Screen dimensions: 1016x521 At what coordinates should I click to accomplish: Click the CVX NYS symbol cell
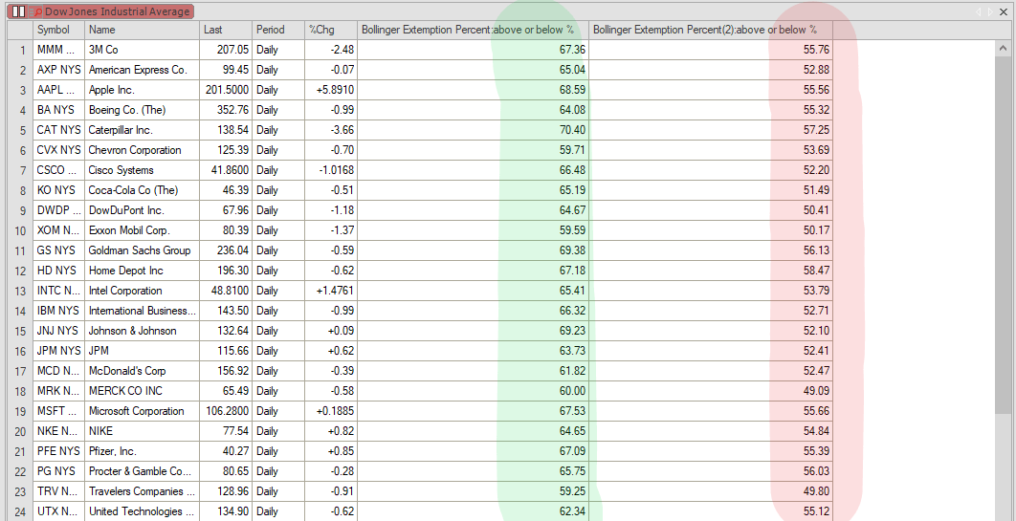[x=59, y=149]
